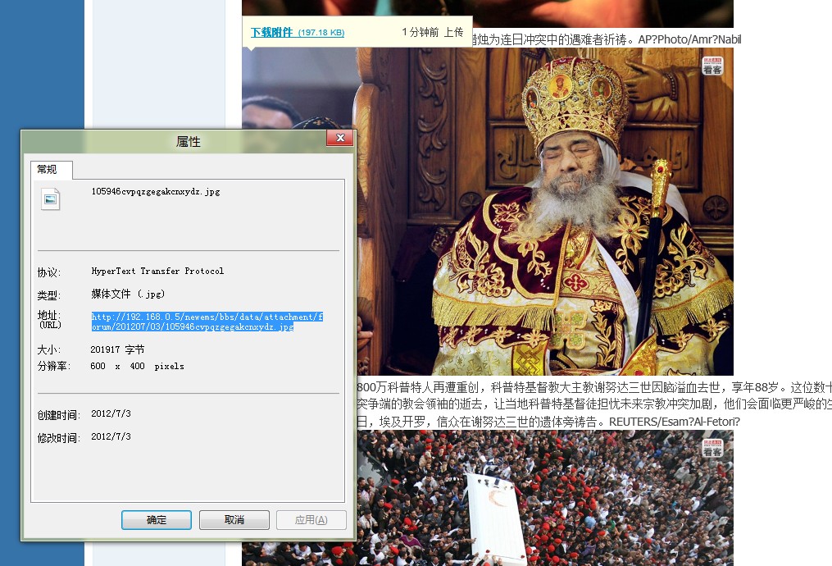Click 看客 watermark icon on crowd photo

[x=712, y=449]
